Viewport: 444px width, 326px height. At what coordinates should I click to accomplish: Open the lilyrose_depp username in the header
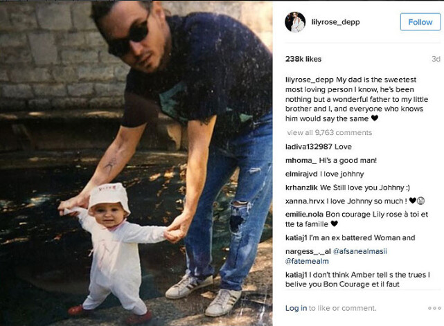(x=335, y=22)
